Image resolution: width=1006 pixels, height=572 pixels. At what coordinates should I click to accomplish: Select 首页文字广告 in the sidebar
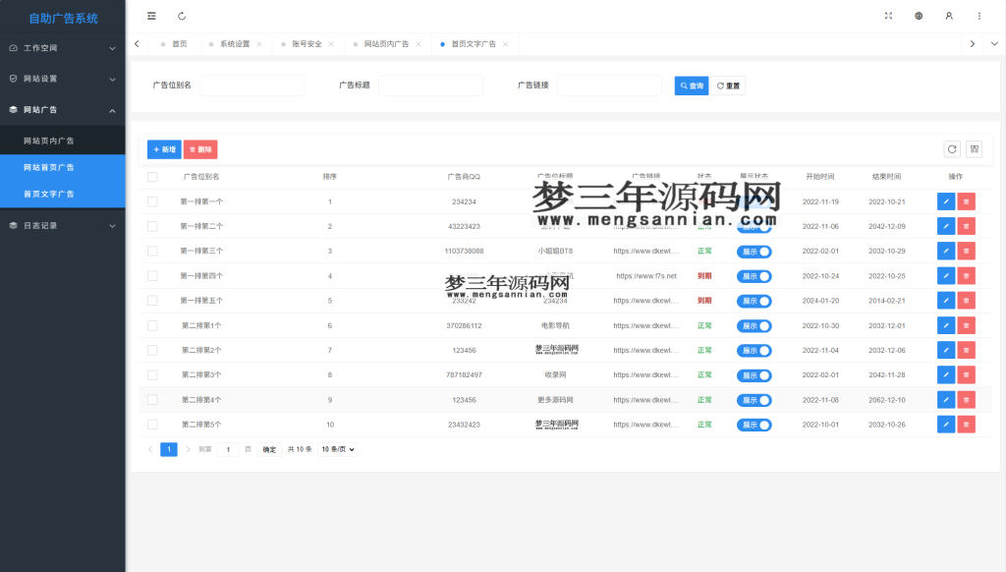click(63, 194)
